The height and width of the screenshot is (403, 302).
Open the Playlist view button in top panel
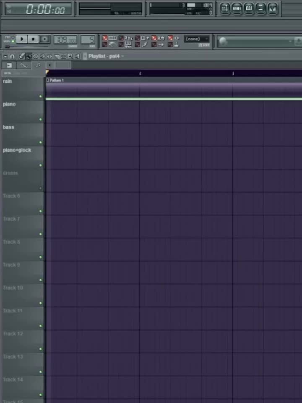(x=225, y=8)
